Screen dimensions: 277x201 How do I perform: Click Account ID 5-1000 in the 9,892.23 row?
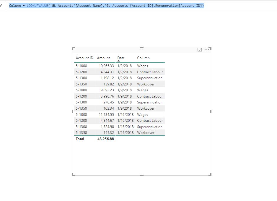(x=82, y=90)
